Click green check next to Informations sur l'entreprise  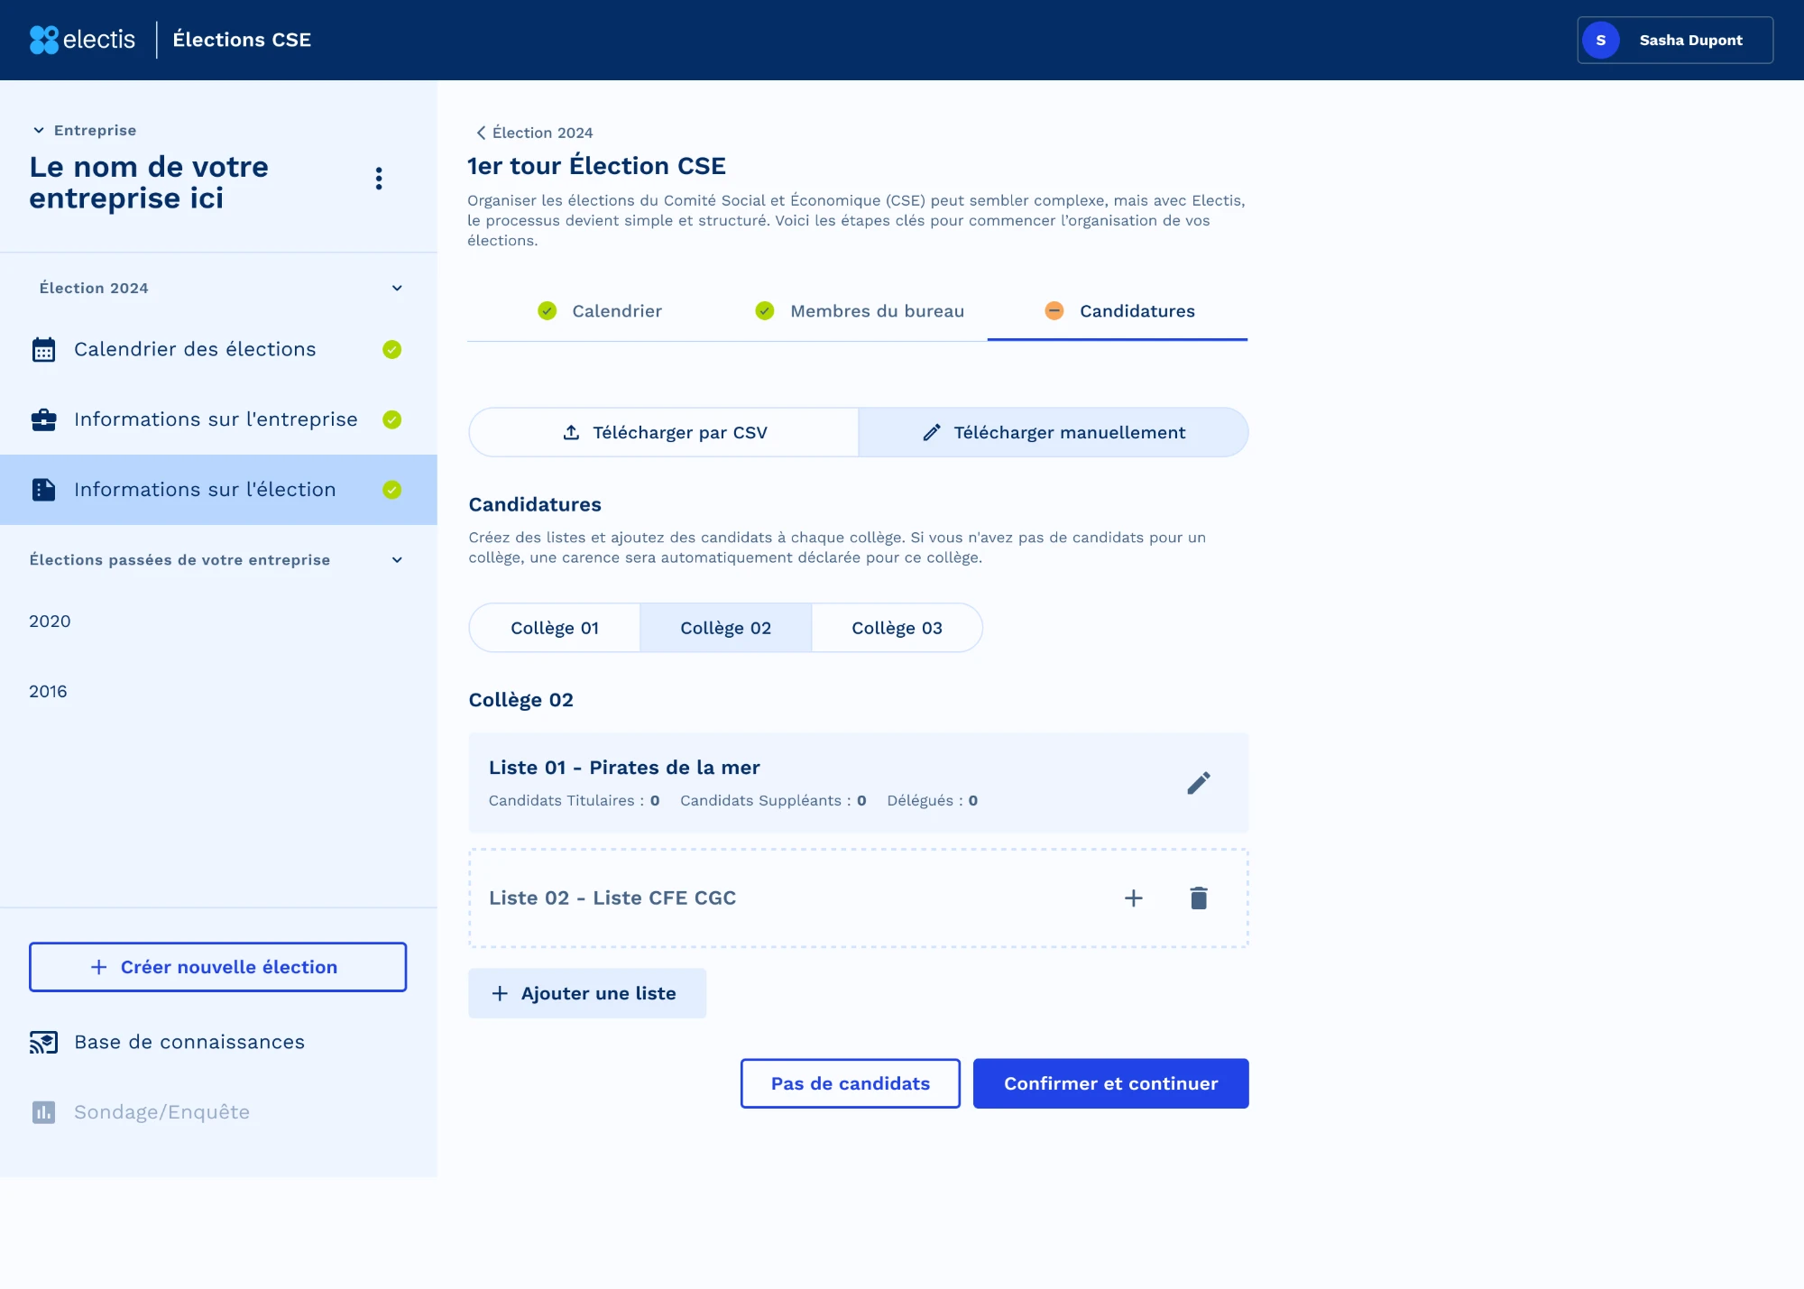point(391,419)
